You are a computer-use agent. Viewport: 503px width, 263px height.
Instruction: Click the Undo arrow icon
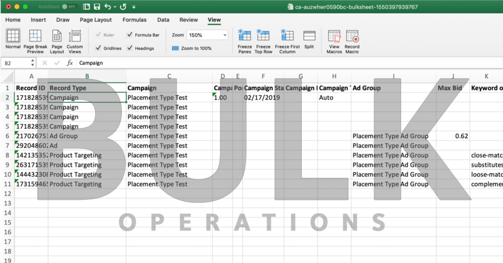click(108, 7)
